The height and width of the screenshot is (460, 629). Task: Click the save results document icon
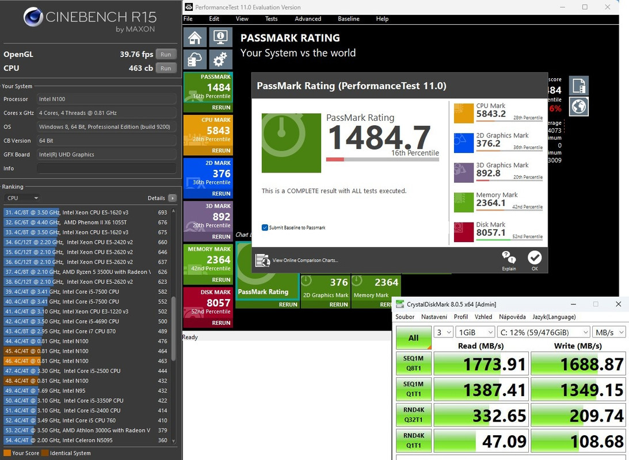click(578, 86)
